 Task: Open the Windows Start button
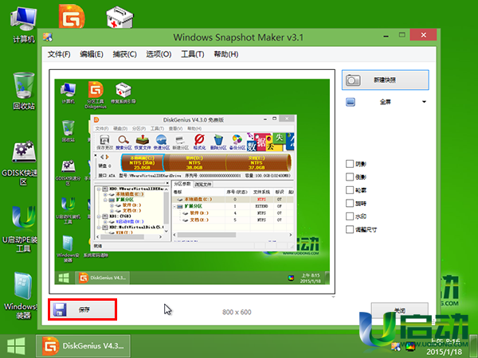pyautogui.click(x=16, y=346)
